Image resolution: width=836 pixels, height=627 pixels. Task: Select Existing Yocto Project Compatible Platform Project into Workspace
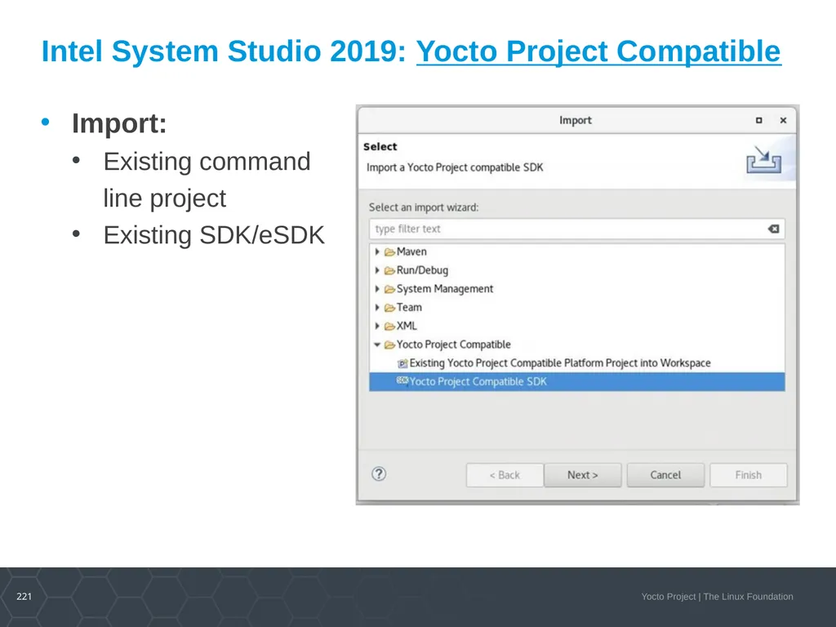(560, 363)
